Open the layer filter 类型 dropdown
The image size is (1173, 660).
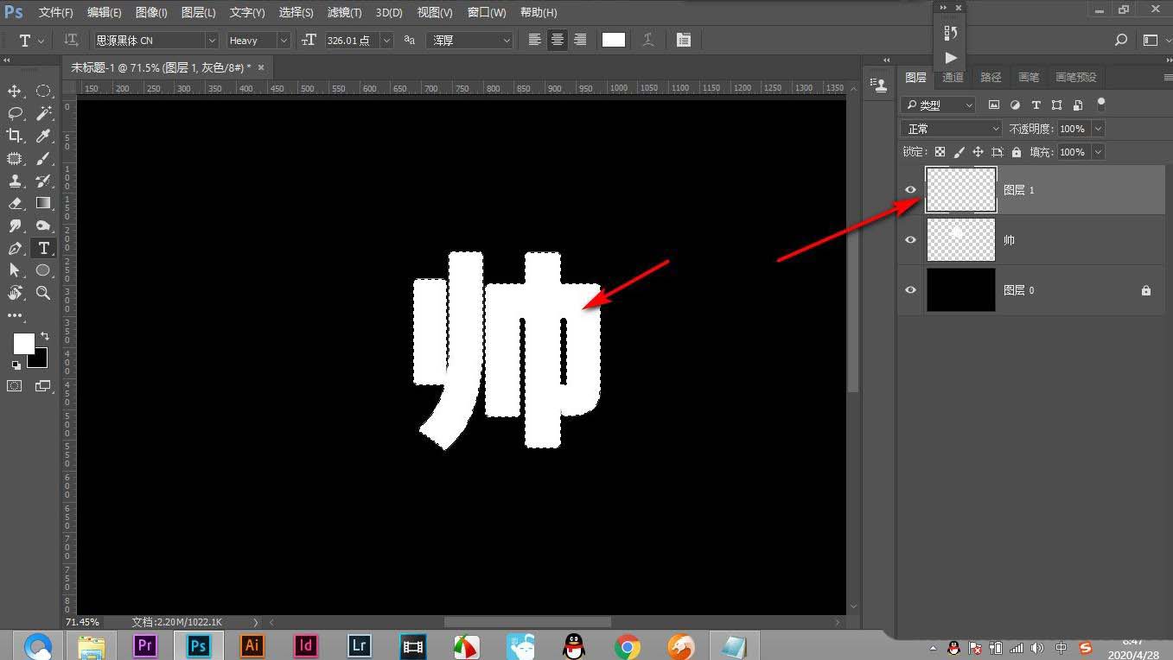[938, 105]
